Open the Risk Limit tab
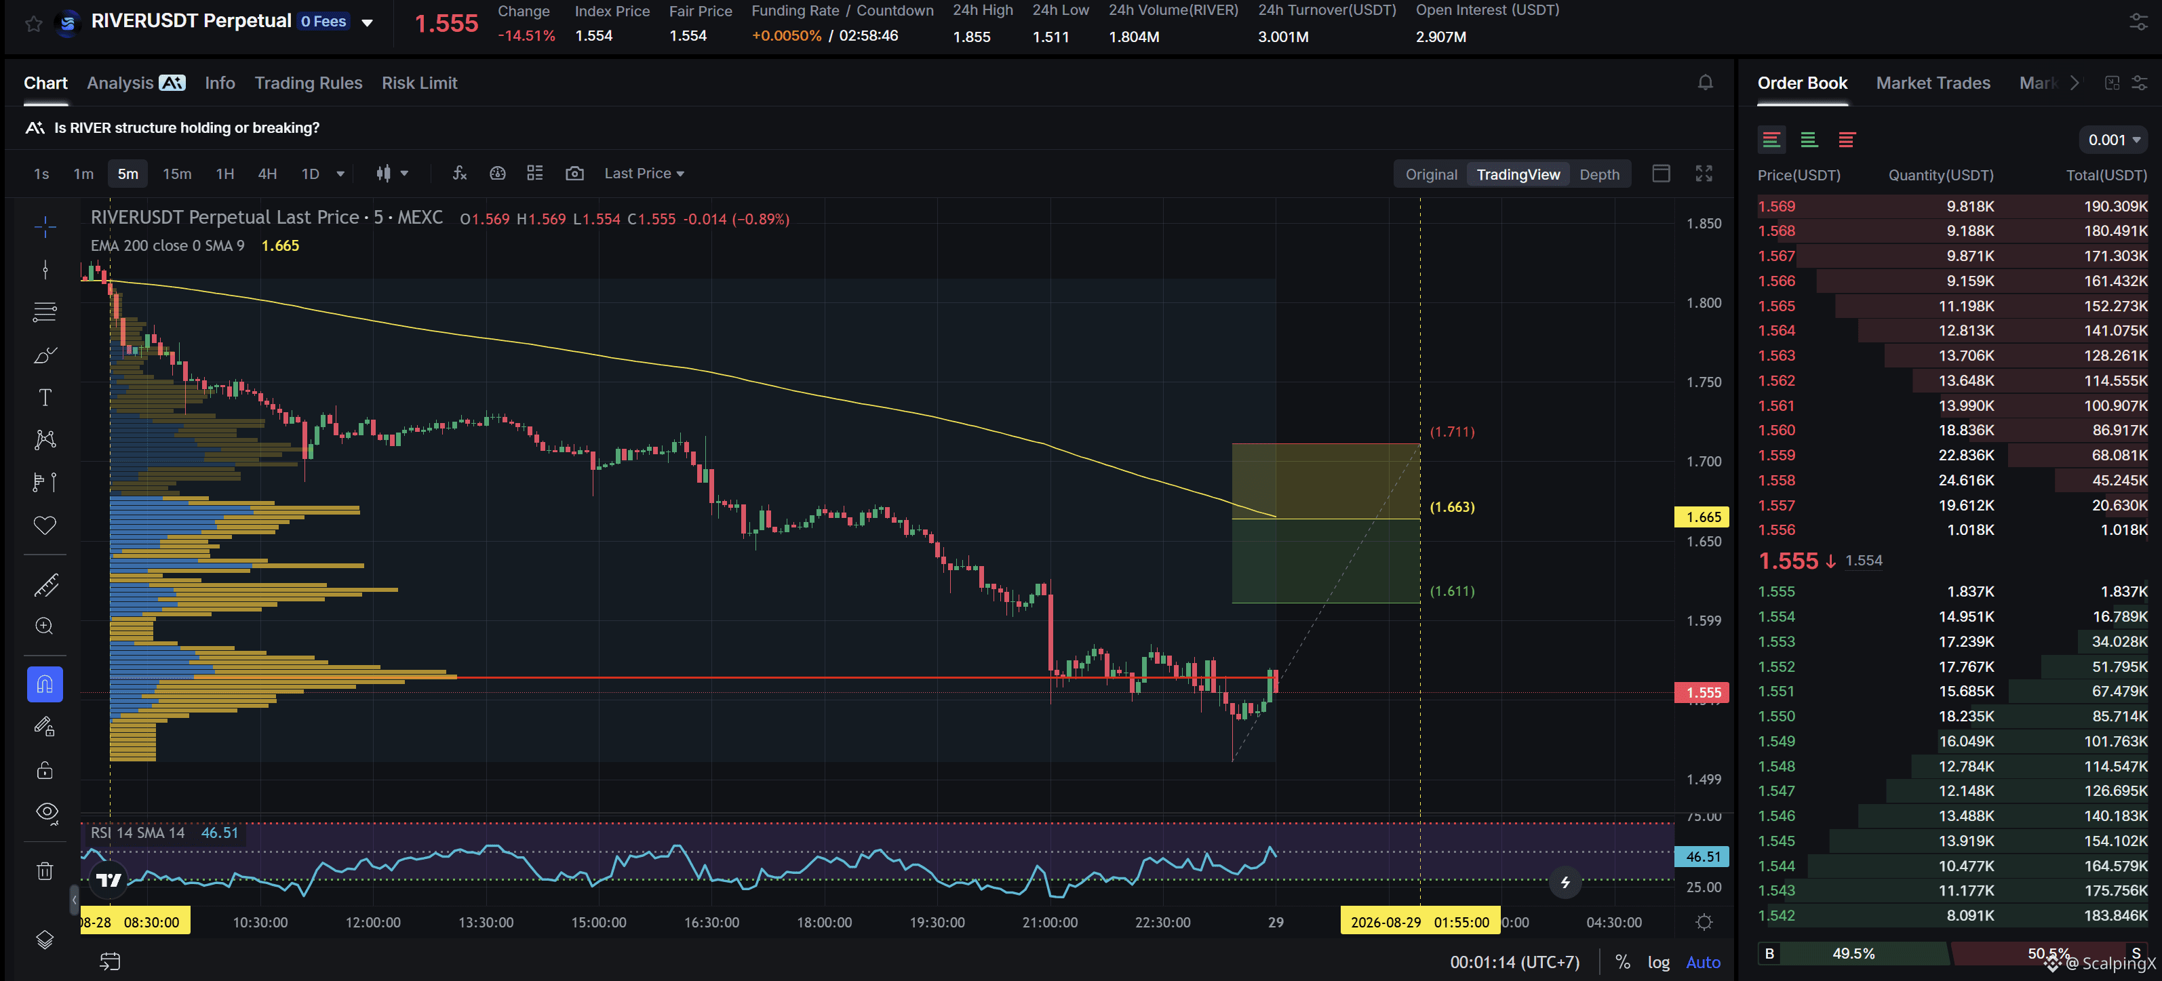Viewport: 2162px width, 981px height. (420, 83)
